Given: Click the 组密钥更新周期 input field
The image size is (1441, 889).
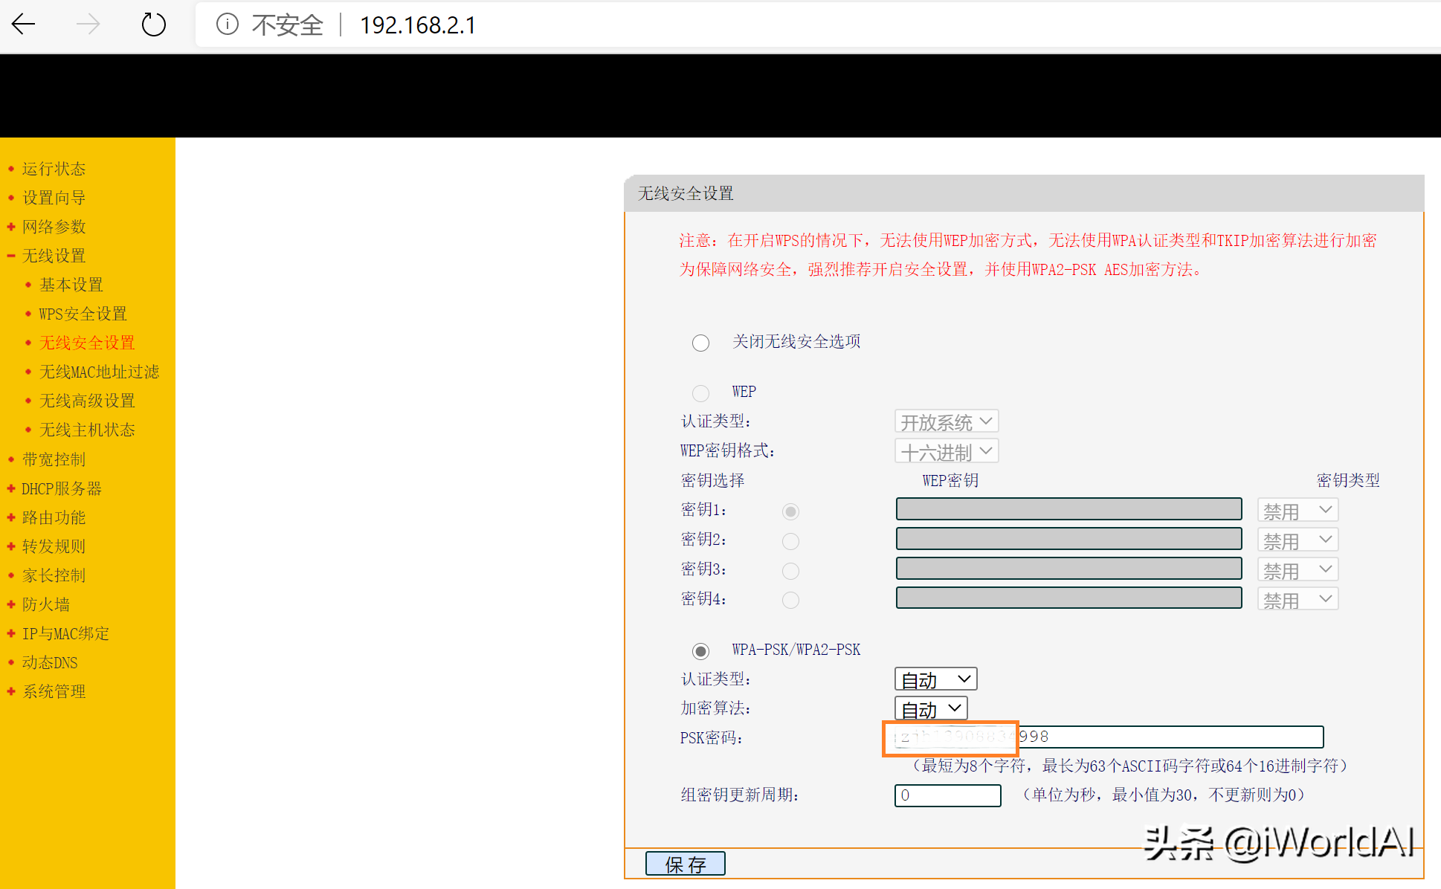Looking at the screenshot, I should [x=947, y=795].
